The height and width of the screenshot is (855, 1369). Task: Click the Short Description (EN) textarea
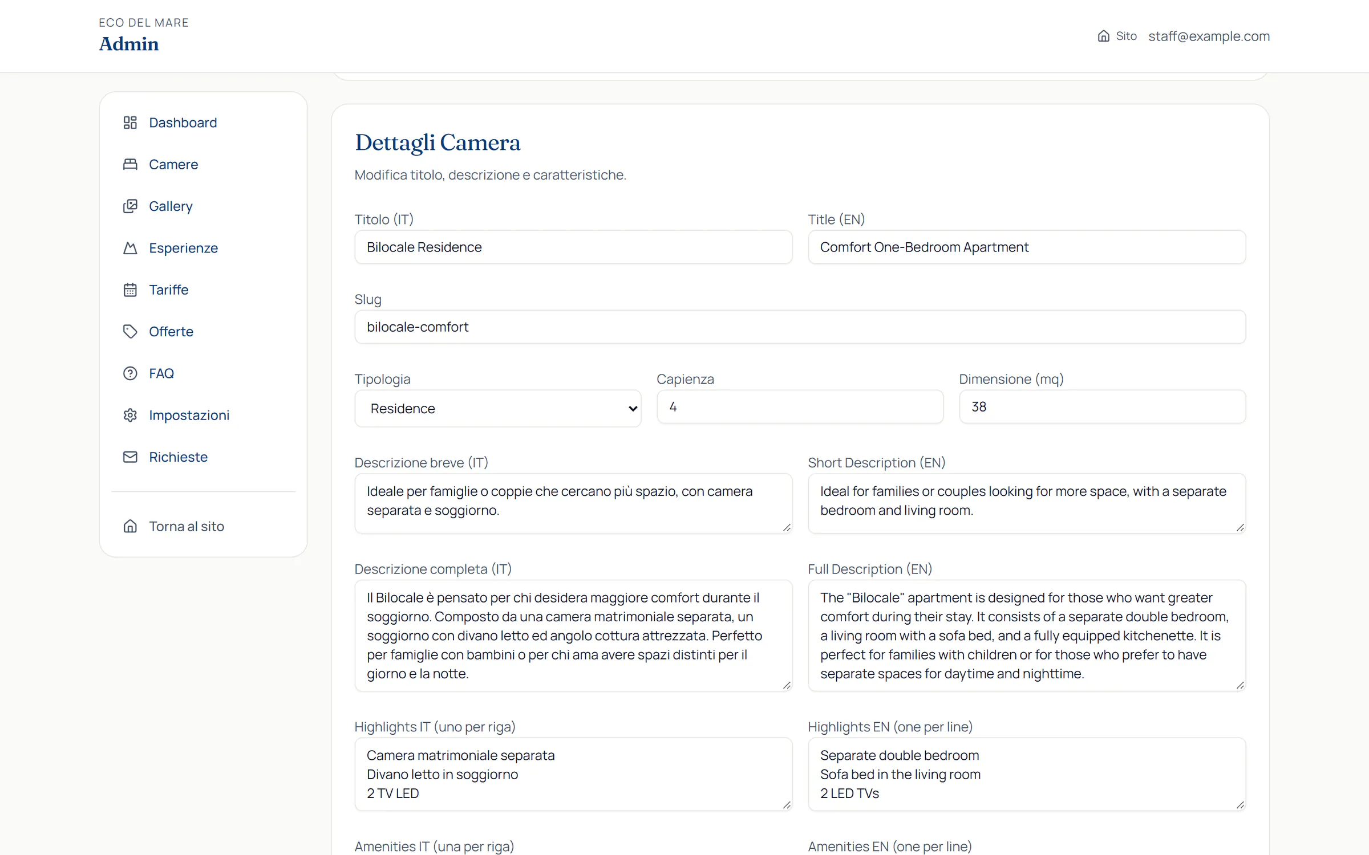[1027, 503]
